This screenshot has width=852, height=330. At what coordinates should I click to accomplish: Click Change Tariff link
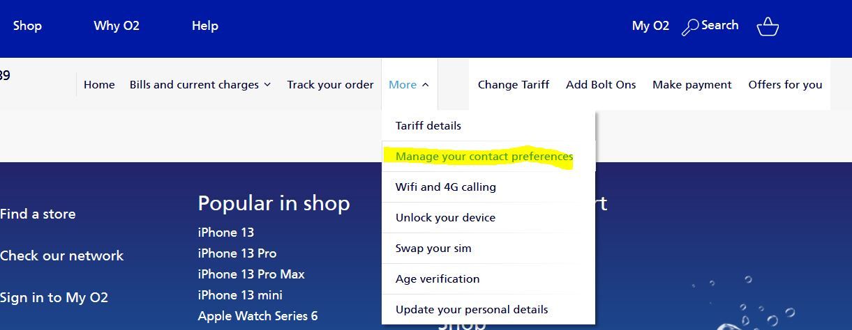(x=514, y=85)
